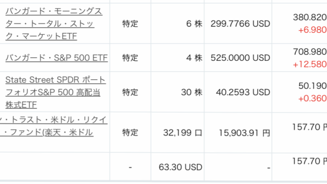Screen dimensions: 327x184
Task: Open the バンガード・モーニングスター・トータル・ストック・マーケットETF link
Action: (x=54, y=24)
